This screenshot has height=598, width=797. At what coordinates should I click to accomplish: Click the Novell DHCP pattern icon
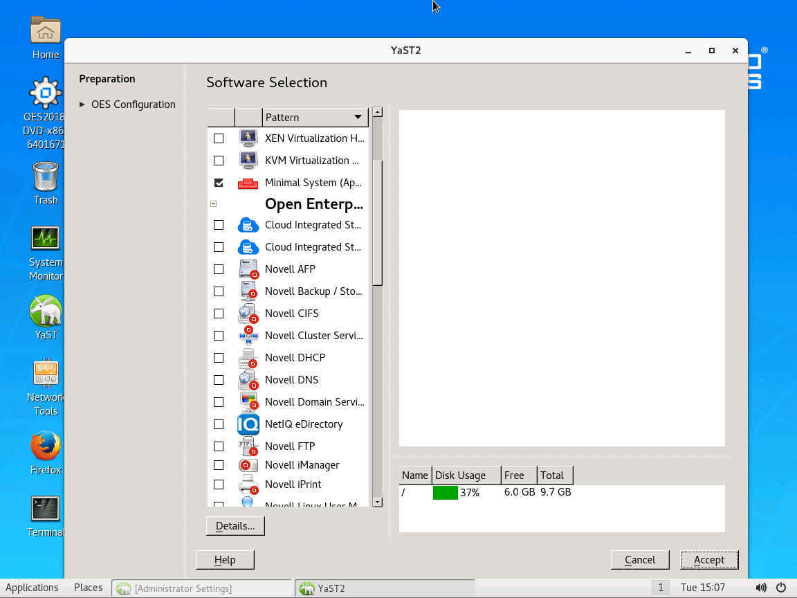pos(248,358)
